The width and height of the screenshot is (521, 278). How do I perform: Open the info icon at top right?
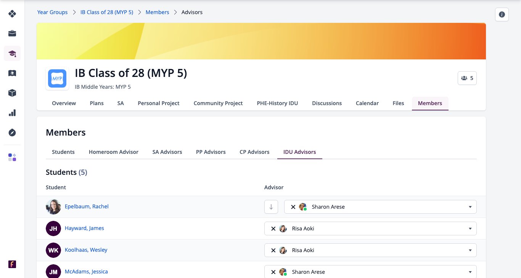pyautogui.click(x=502, y=14)
